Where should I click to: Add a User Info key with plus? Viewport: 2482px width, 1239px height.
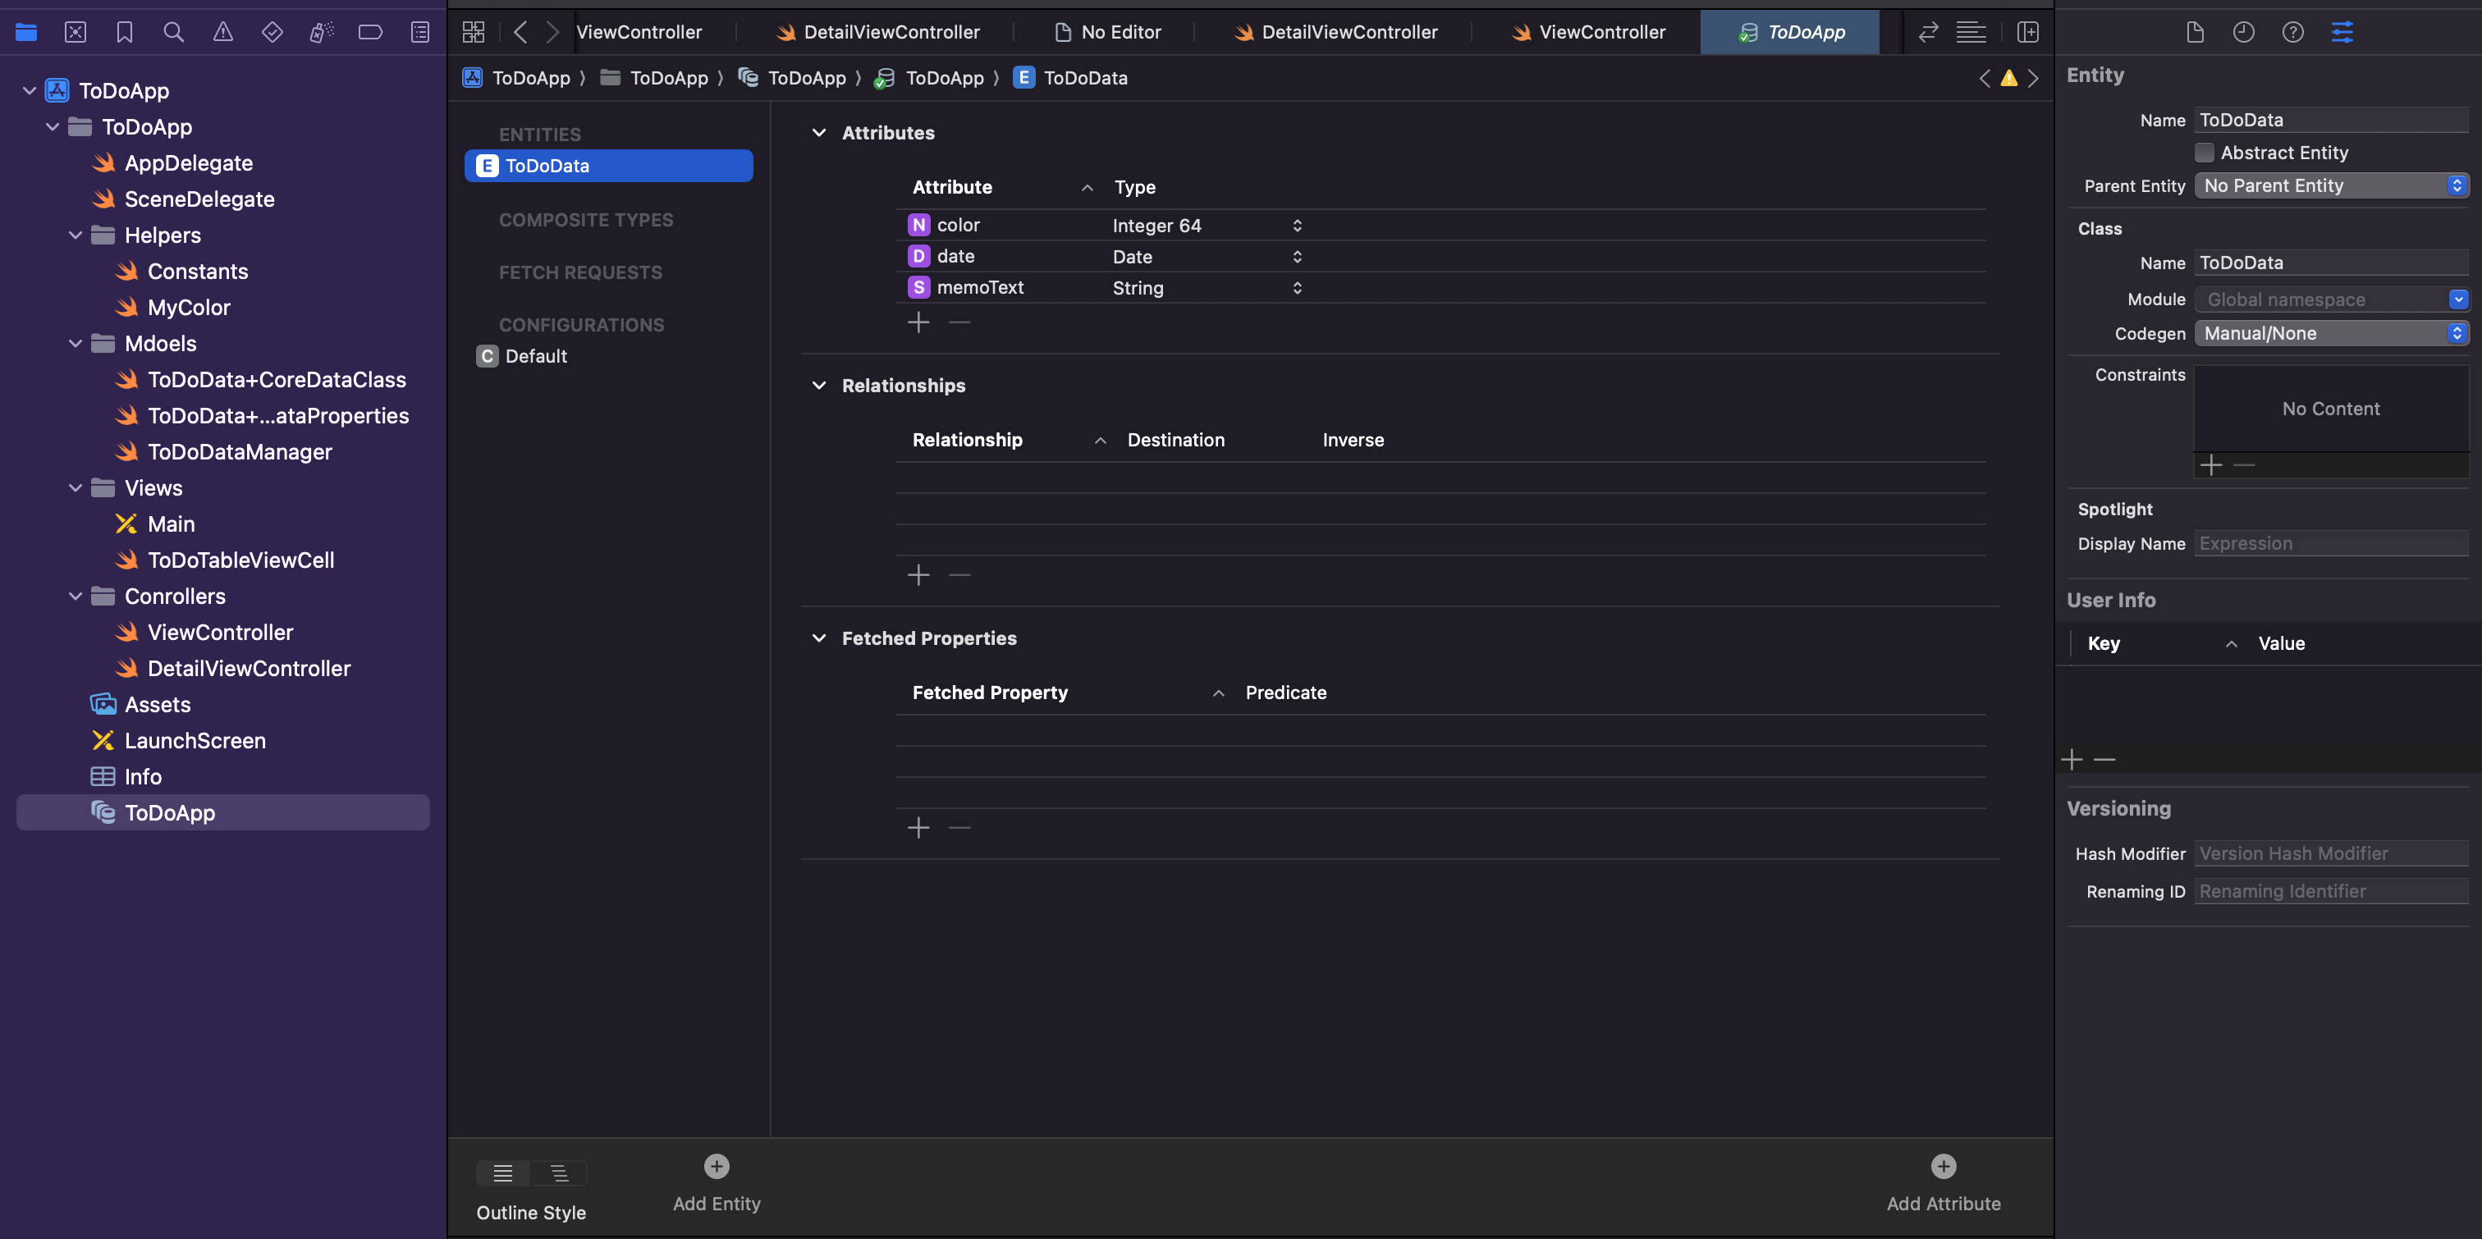[2072, 760]
